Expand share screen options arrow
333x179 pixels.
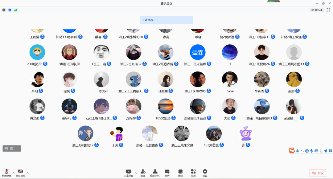pyautogui.click(x=136, y=173)
